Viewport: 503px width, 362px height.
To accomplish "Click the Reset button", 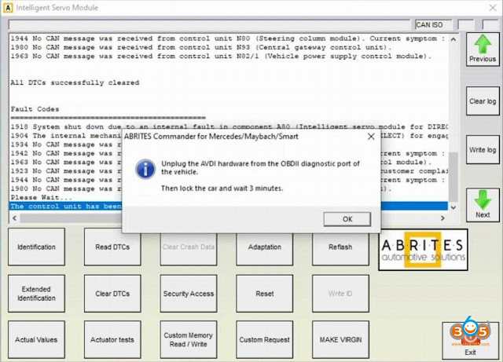I will pyautogui.click(x=264, y=294).
